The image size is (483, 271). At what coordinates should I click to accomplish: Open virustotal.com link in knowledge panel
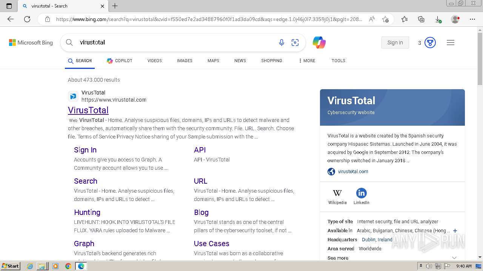(x=353, y=171)
